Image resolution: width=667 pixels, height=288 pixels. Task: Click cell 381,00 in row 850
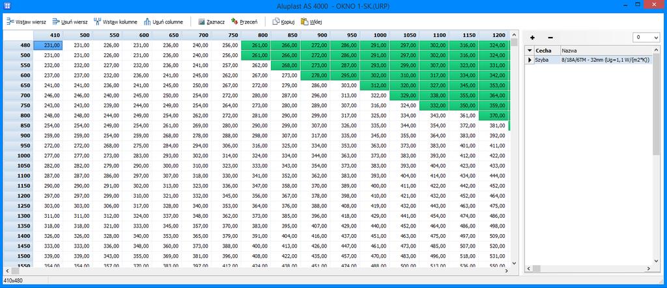(494, 125)
